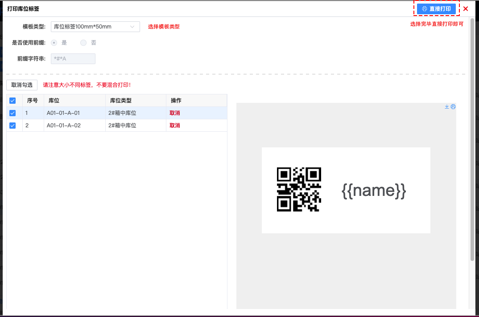Uncheck the row A01-01-A-02 checkbox
Viewport: 479px width, 317px height.
pyautogui.click(x=12, y=126)
